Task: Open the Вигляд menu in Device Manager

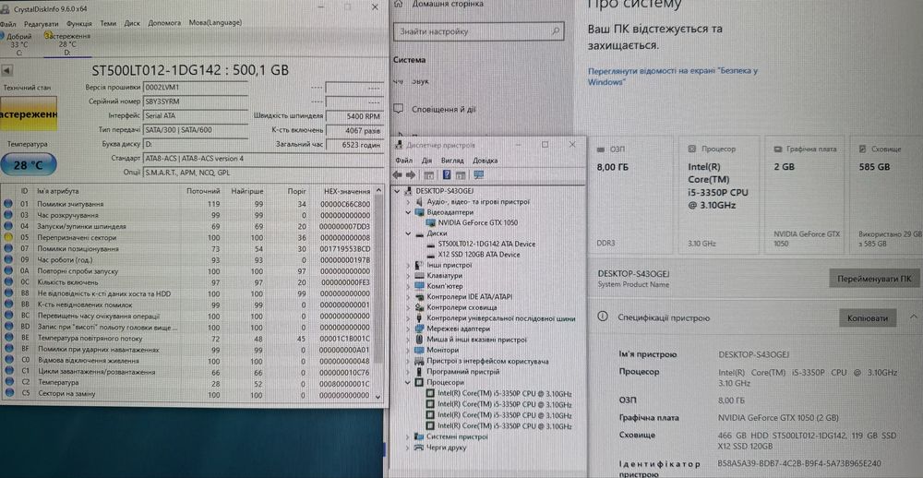Action: coord(452,161)
